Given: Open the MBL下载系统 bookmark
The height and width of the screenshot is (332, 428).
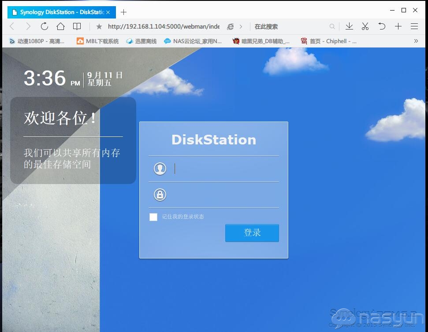Looking at the screenshot, I should (97, 41).
